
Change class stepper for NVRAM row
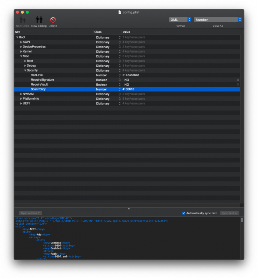click(119, 94)
